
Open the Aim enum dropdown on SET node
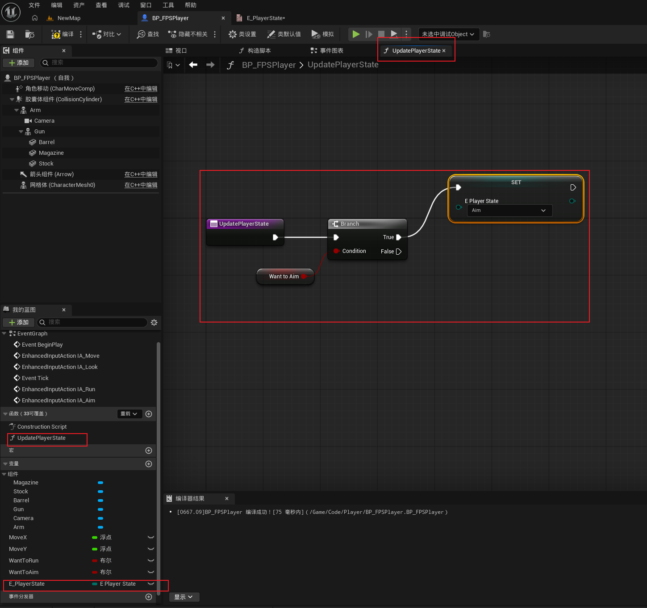tap(509, 211)
